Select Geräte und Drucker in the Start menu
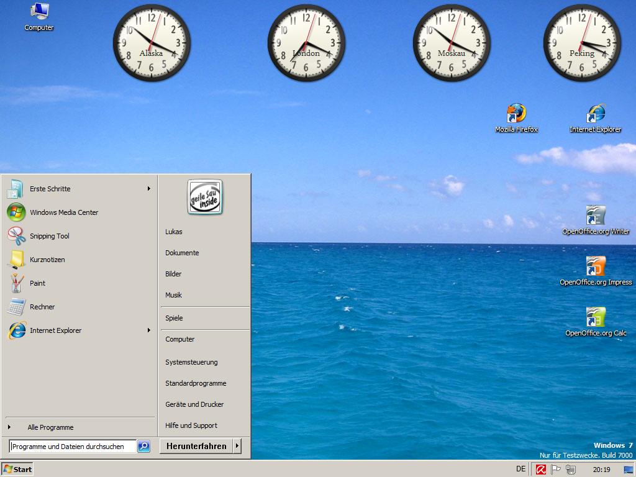The height and width of the screenshot is (477, 636). coord(194,404)
